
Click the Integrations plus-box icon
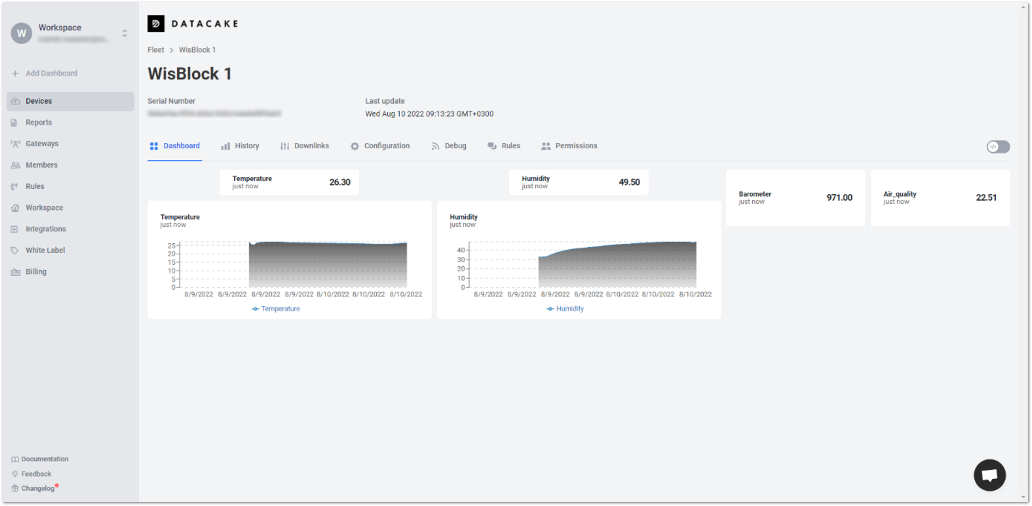tap(15, 229)
